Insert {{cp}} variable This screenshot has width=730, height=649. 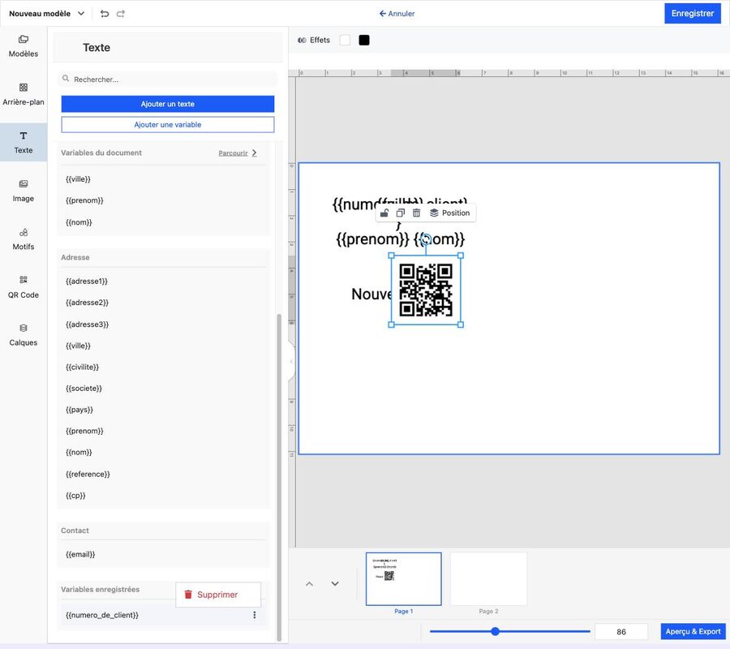(x=75, y=496)
